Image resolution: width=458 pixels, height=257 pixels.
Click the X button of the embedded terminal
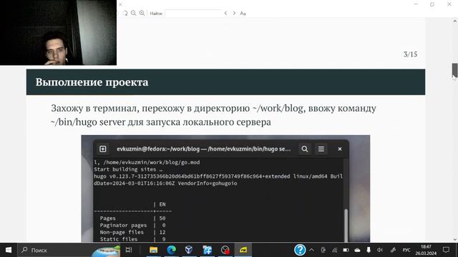340,149
